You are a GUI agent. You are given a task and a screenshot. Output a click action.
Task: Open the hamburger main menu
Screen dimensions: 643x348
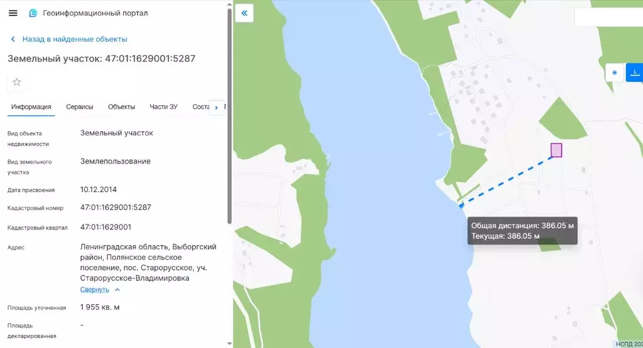click(x=13, y=13)
